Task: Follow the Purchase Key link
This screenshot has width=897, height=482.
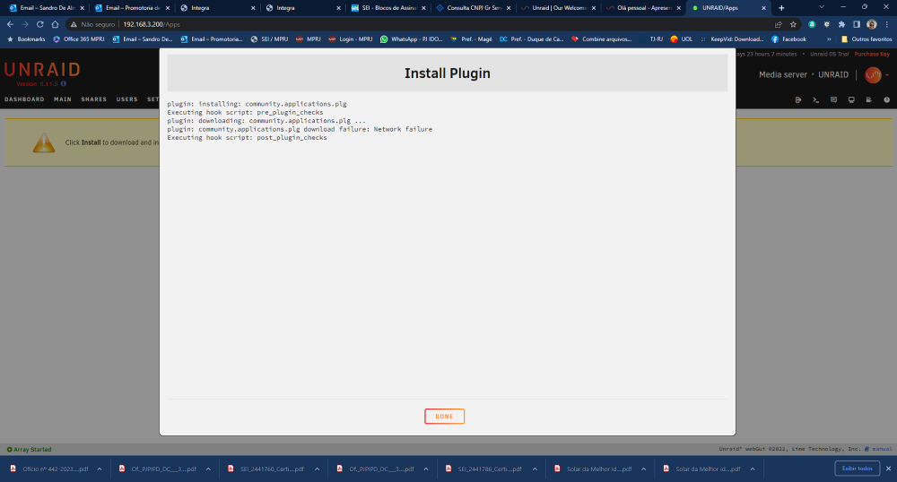Action: click(x=872, y=55)
